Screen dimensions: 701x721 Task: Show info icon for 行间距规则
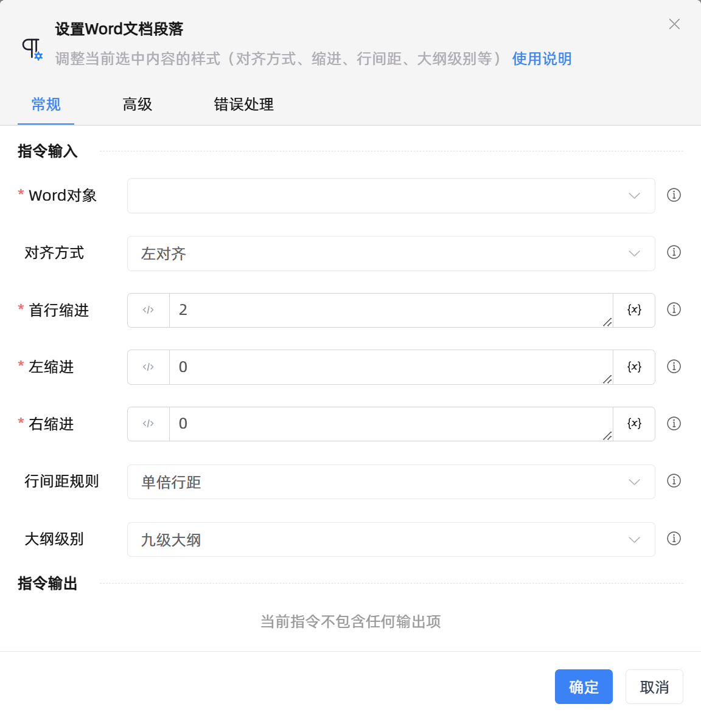pyautogui.click(x=674, y=480)
